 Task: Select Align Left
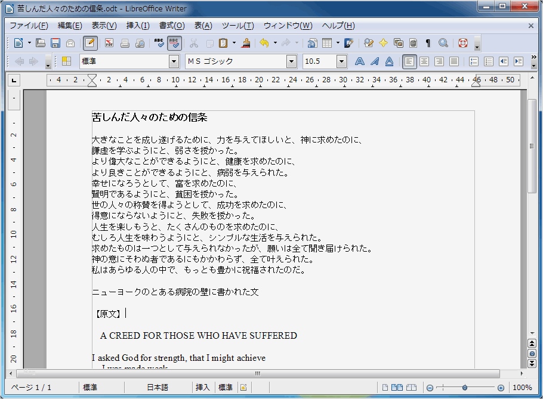point(409,61)
